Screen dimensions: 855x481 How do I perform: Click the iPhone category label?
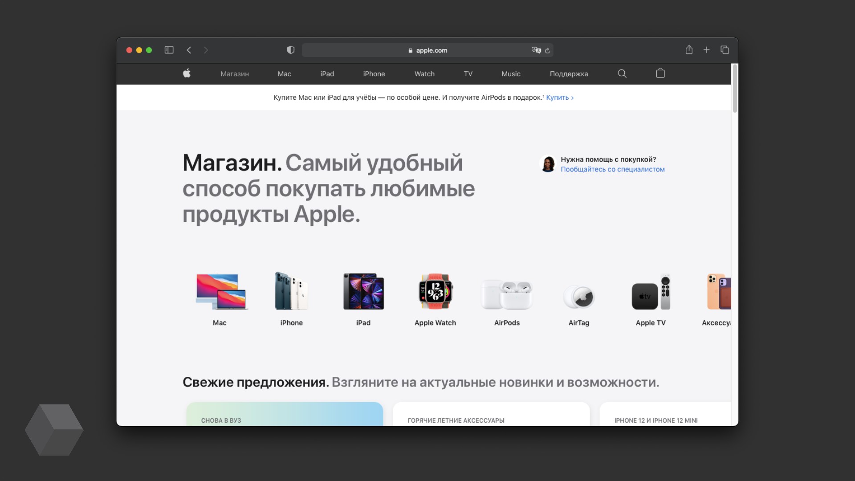(291, 323)
